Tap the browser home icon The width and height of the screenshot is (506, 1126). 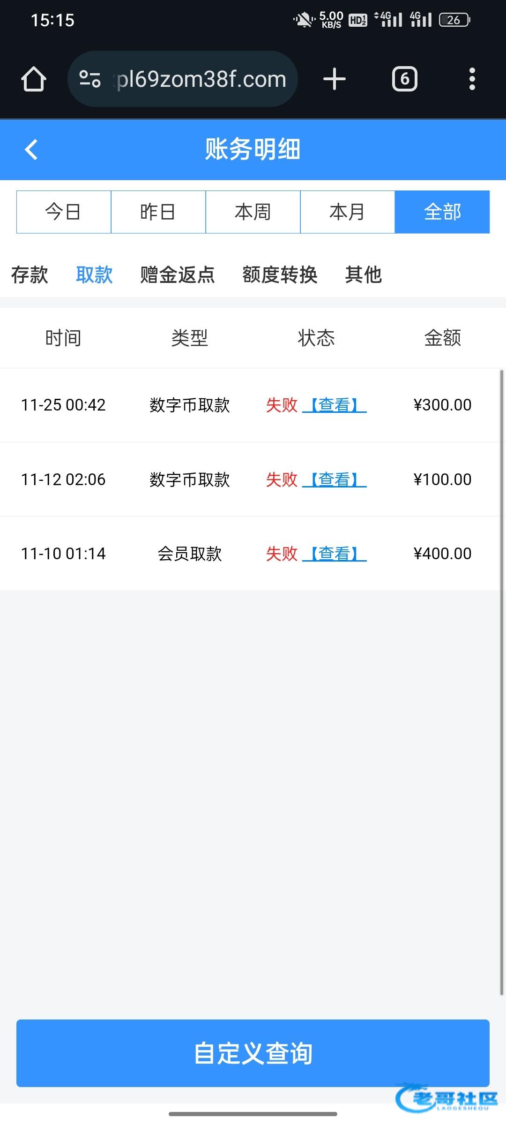point(34,79)
